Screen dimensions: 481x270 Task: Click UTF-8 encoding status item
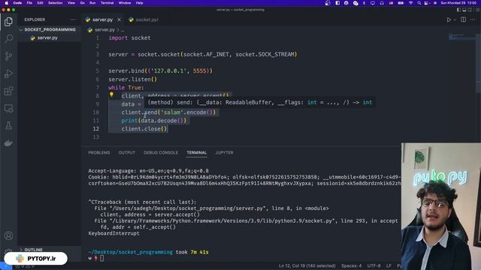click(374, 266)
